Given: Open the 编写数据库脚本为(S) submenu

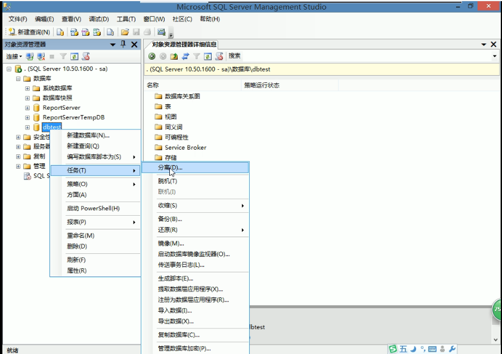Looking at the screenshot, I should click(95, 157).
